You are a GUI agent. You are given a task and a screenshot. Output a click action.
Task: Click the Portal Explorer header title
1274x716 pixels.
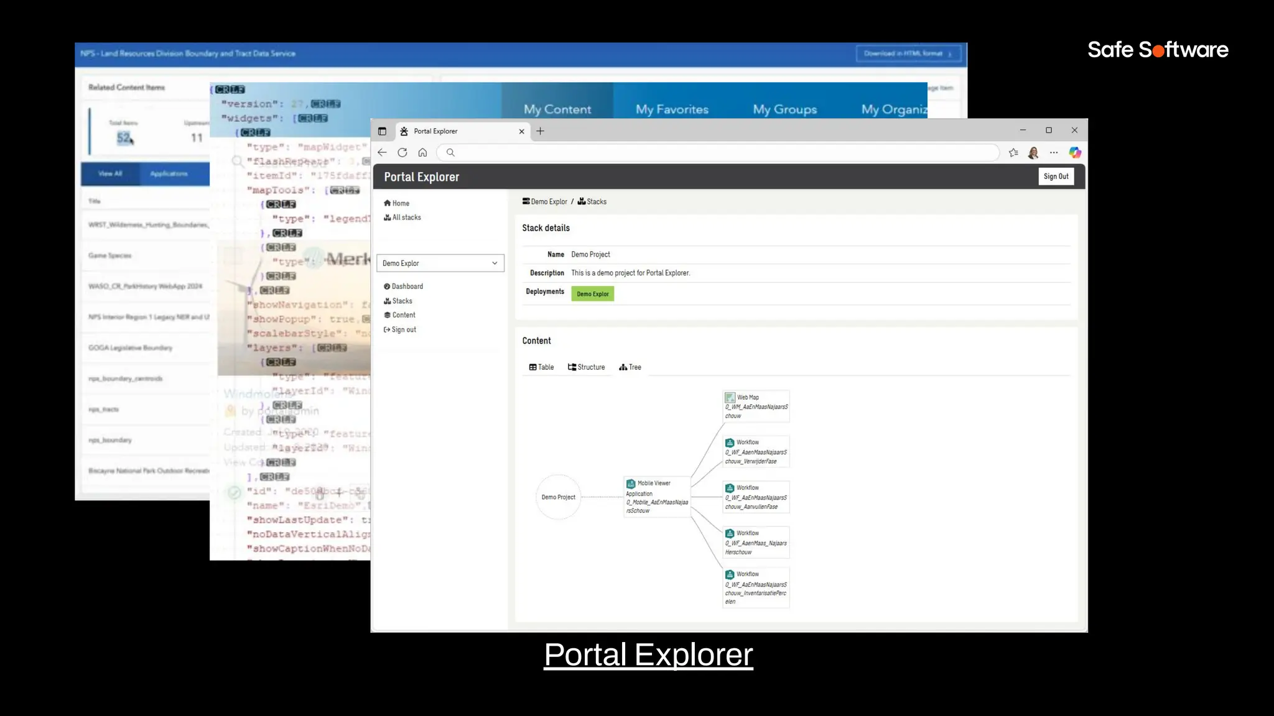click(x=422, y=177)
